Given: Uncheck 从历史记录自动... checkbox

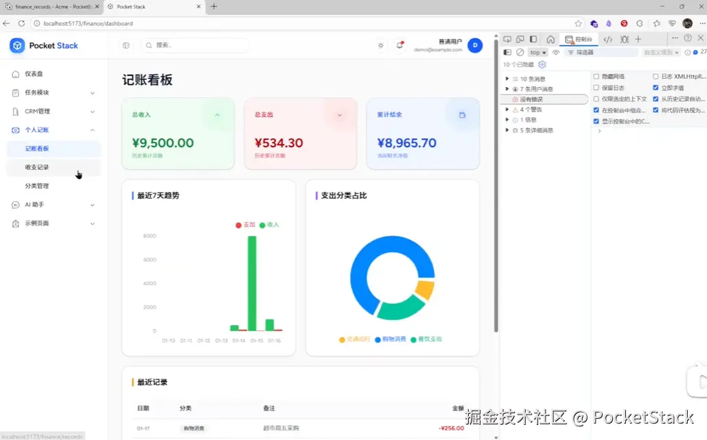Looking at the screenshot, I should (x=656, y=99).
